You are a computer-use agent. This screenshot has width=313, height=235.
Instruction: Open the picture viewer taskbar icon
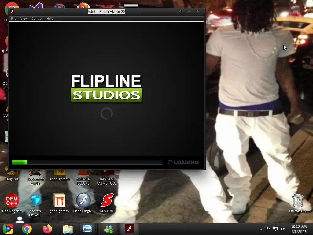click(87, 229)
